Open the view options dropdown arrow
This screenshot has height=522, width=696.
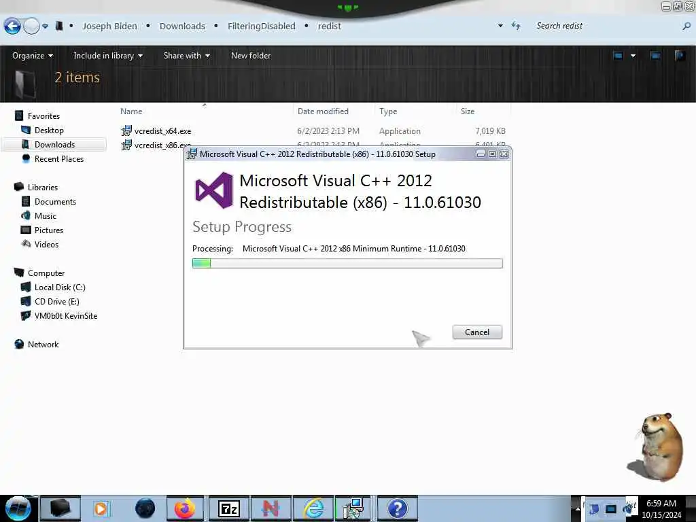633,56
